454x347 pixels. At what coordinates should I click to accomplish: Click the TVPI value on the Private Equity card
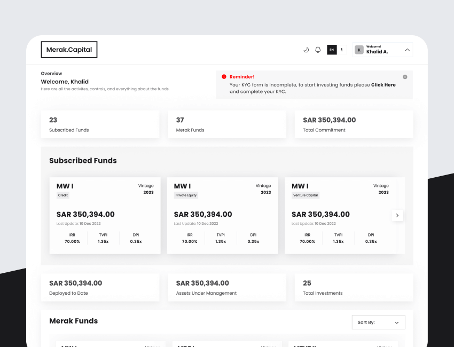coord(221,241)
